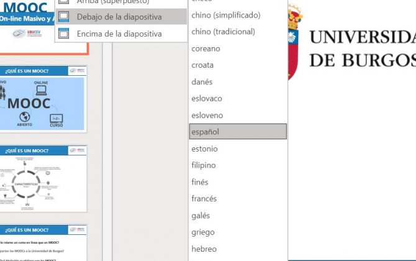Image resolution: width=416 pixels, height=261 pixels.
Task: Choose 'francés' from the language list
Action: click(238, 199)
